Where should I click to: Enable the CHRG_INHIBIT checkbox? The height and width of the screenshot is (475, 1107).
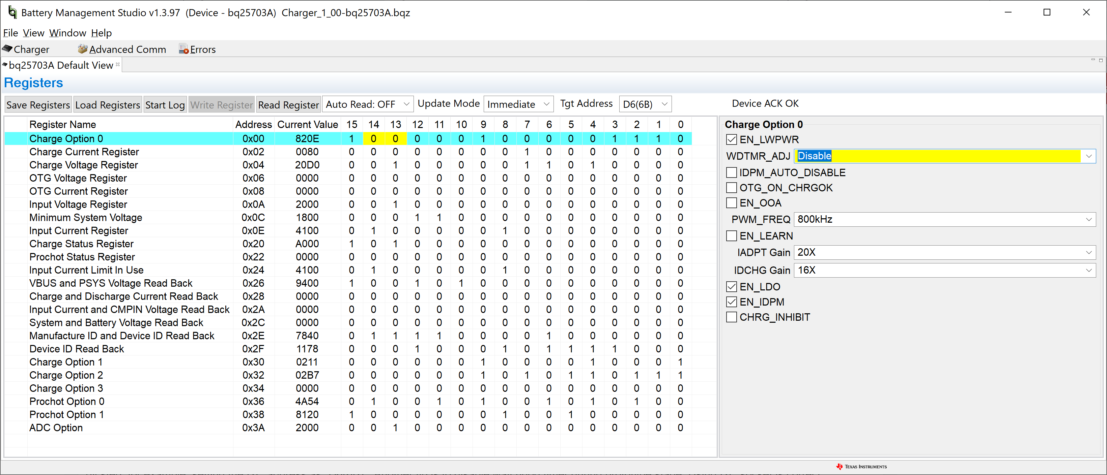coord(731,317)
